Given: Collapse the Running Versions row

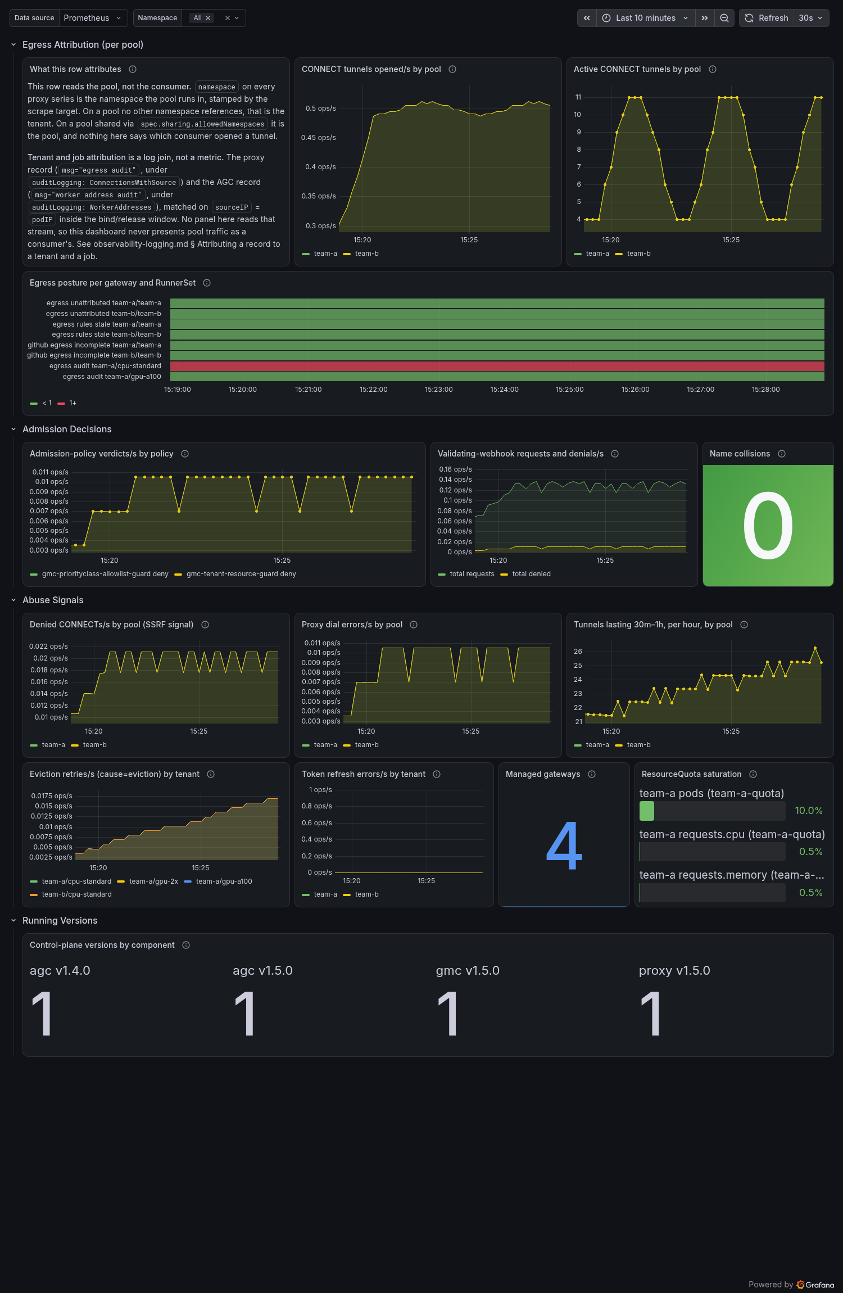Looking at the screenshot, I should [x=13, y=921].
